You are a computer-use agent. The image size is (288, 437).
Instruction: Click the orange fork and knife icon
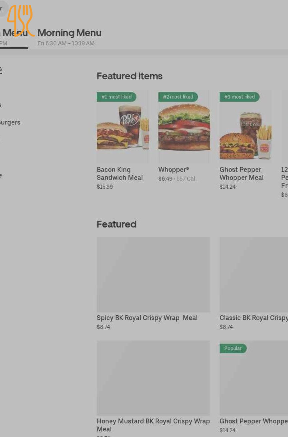[x=20, y=20]
